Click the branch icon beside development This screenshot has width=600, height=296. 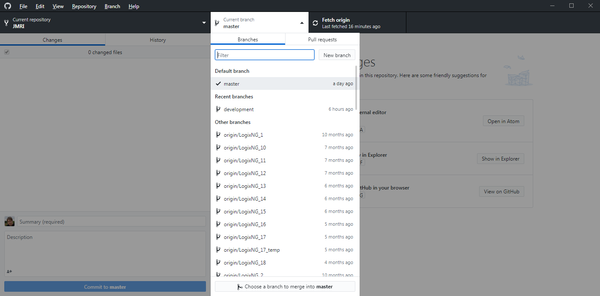218,109
